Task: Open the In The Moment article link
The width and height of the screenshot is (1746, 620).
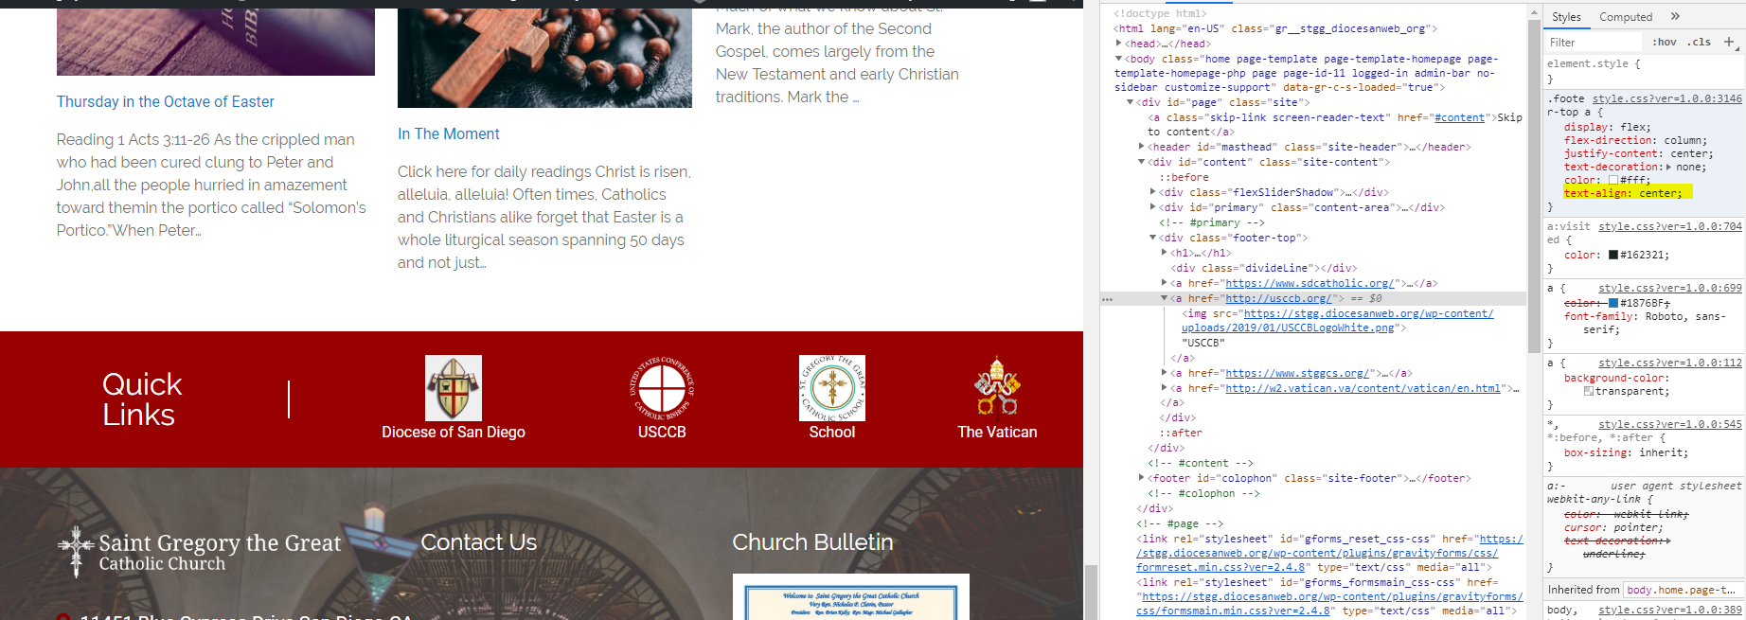Action: coord(448,133)
